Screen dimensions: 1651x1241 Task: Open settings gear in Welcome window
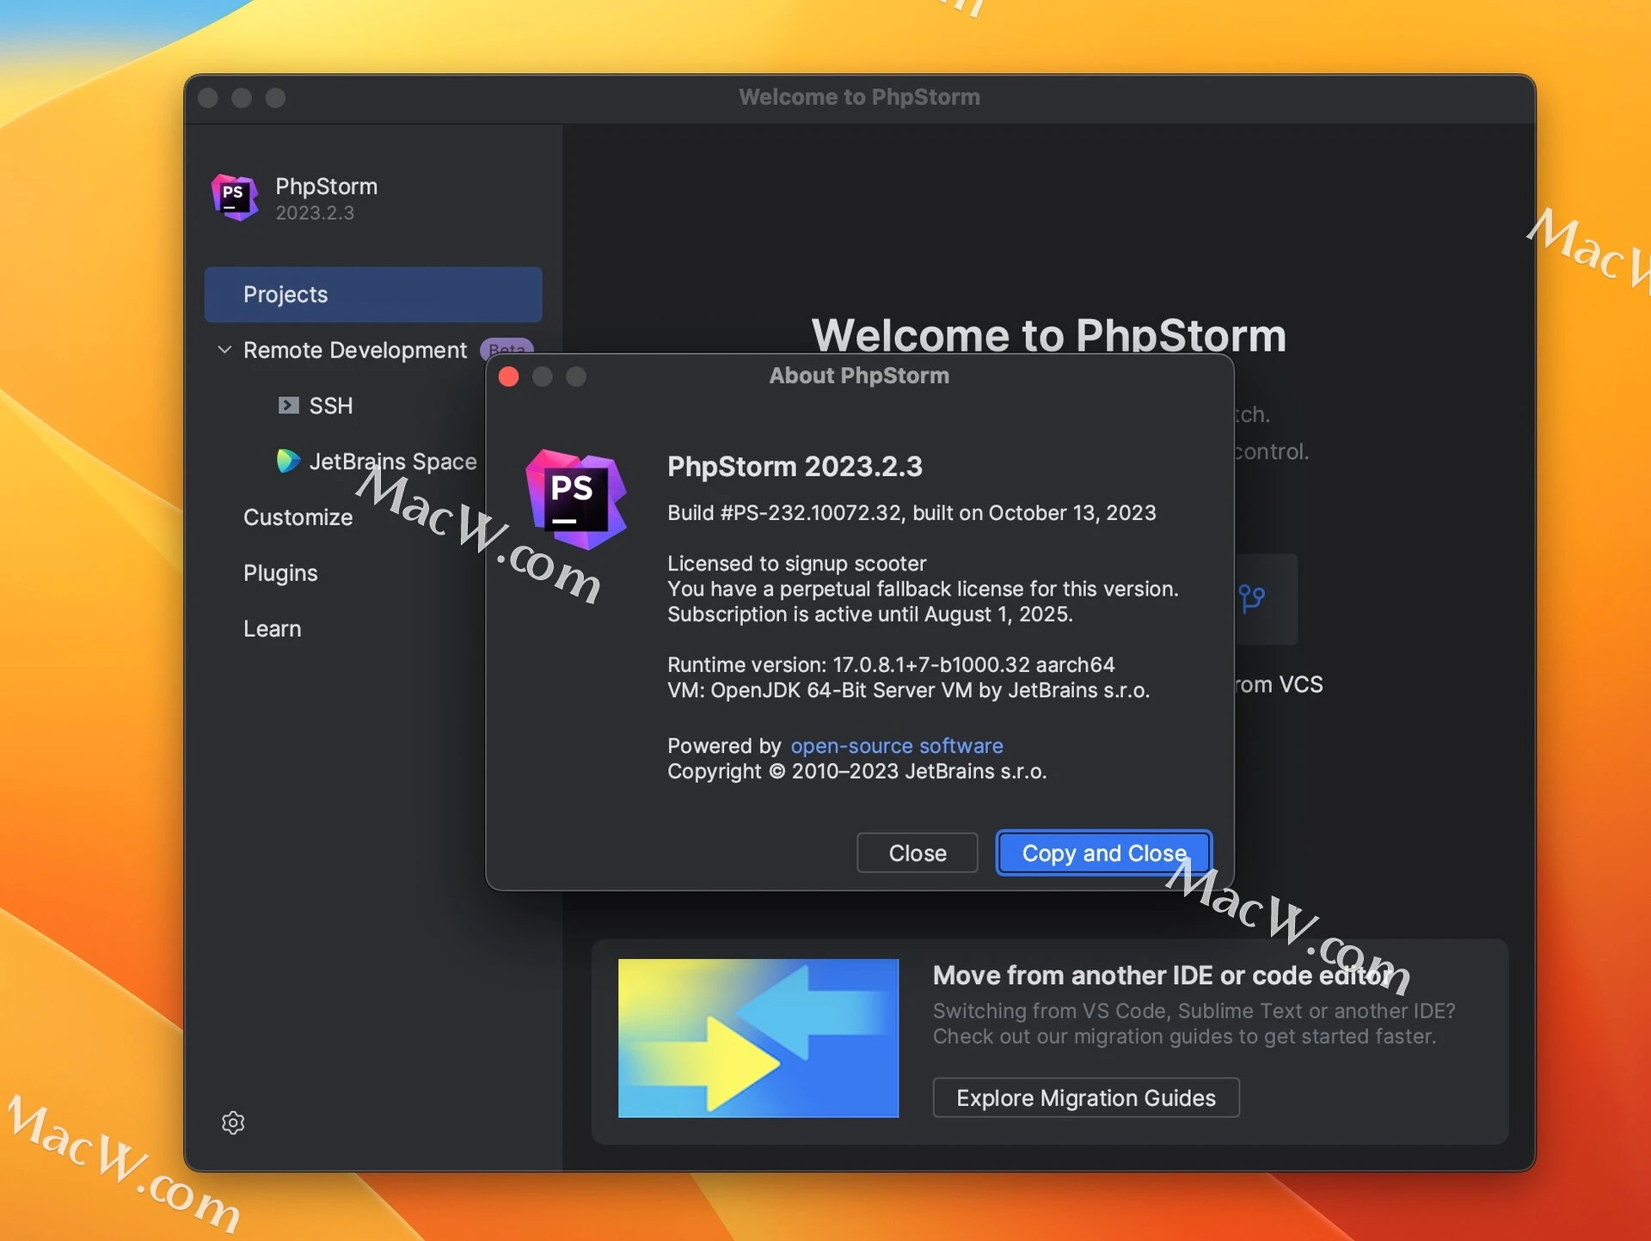(233, 1122)
